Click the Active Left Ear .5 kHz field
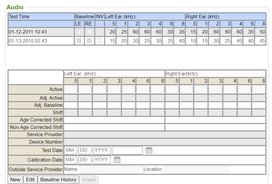Screen dimensions: 272x184 pos(71,89)
